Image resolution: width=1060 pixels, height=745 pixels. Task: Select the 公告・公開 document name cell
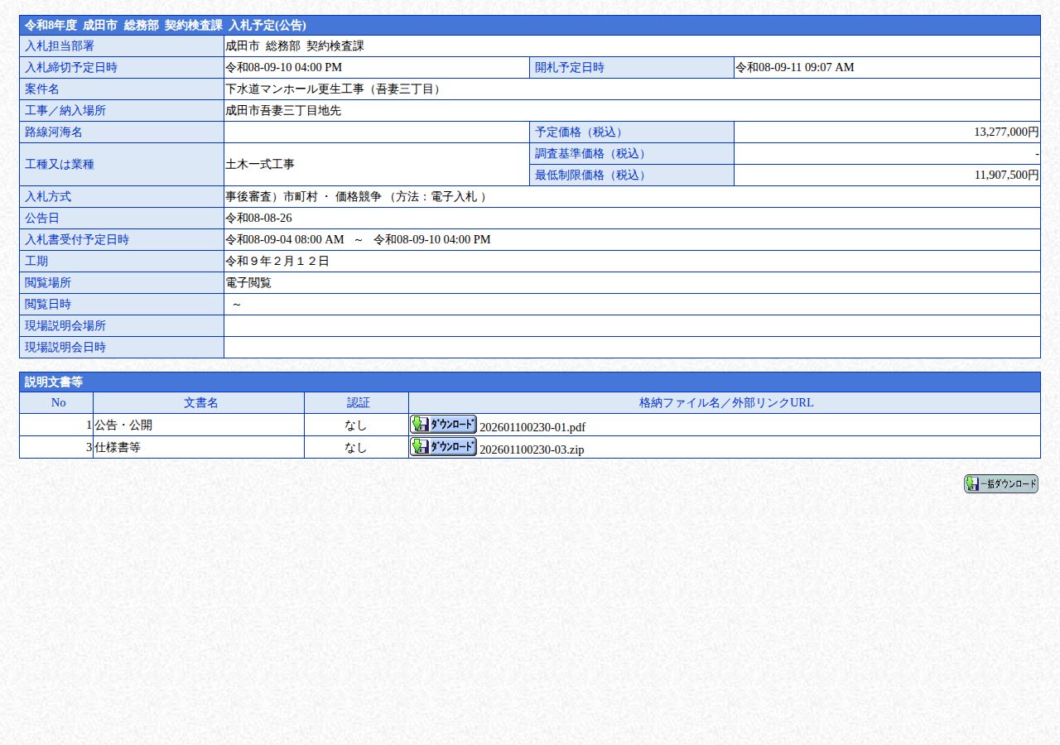tap(199, 425)
